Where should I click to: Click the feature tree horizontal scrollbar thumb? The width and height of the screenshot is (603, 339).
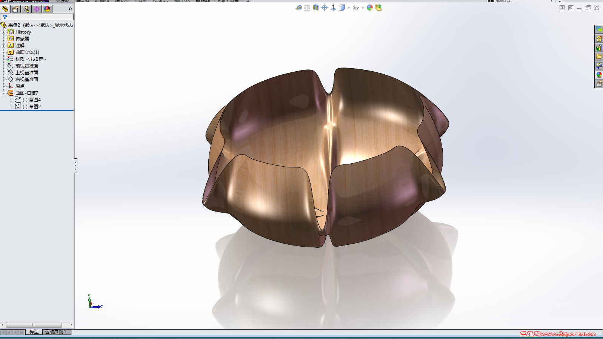coord(34,325)
